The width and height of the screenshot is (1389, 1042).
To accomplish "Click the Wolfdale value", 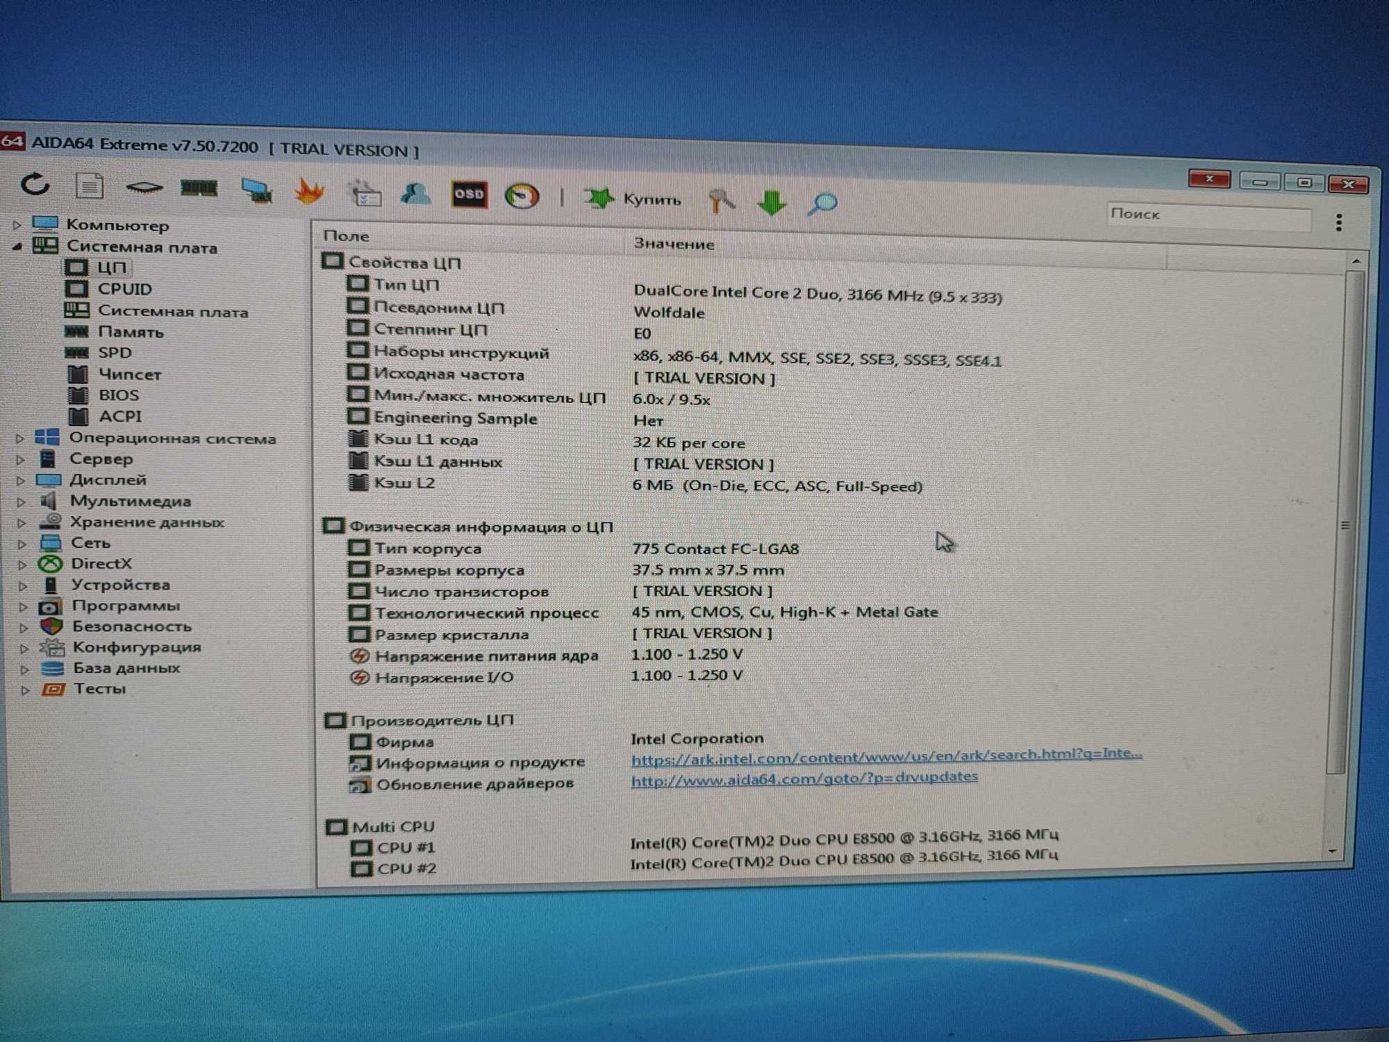I will point(669,313).
